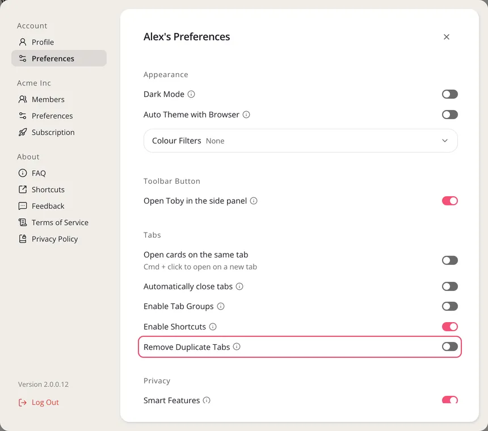Toggle the Smart Features switch
Viewport: 488px width, 431px height.
(x=450, y=400)
